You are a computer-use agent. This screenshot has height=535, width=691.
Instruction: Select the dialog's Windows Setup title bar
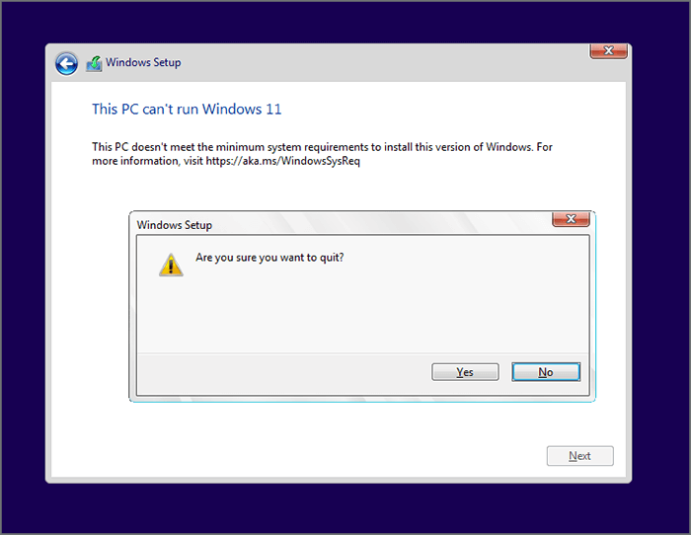click(340, 224)
